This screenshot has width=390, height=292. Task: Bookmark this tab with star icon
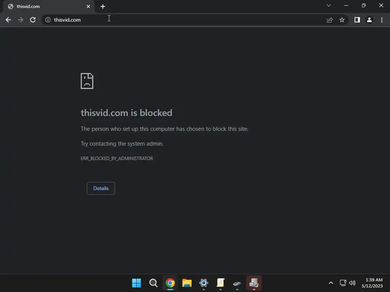click(x=342, y=20)
